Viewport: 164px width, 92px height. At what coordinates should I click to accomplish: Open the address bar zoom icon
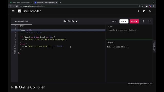pyautogui.click(x=139, y=6)
